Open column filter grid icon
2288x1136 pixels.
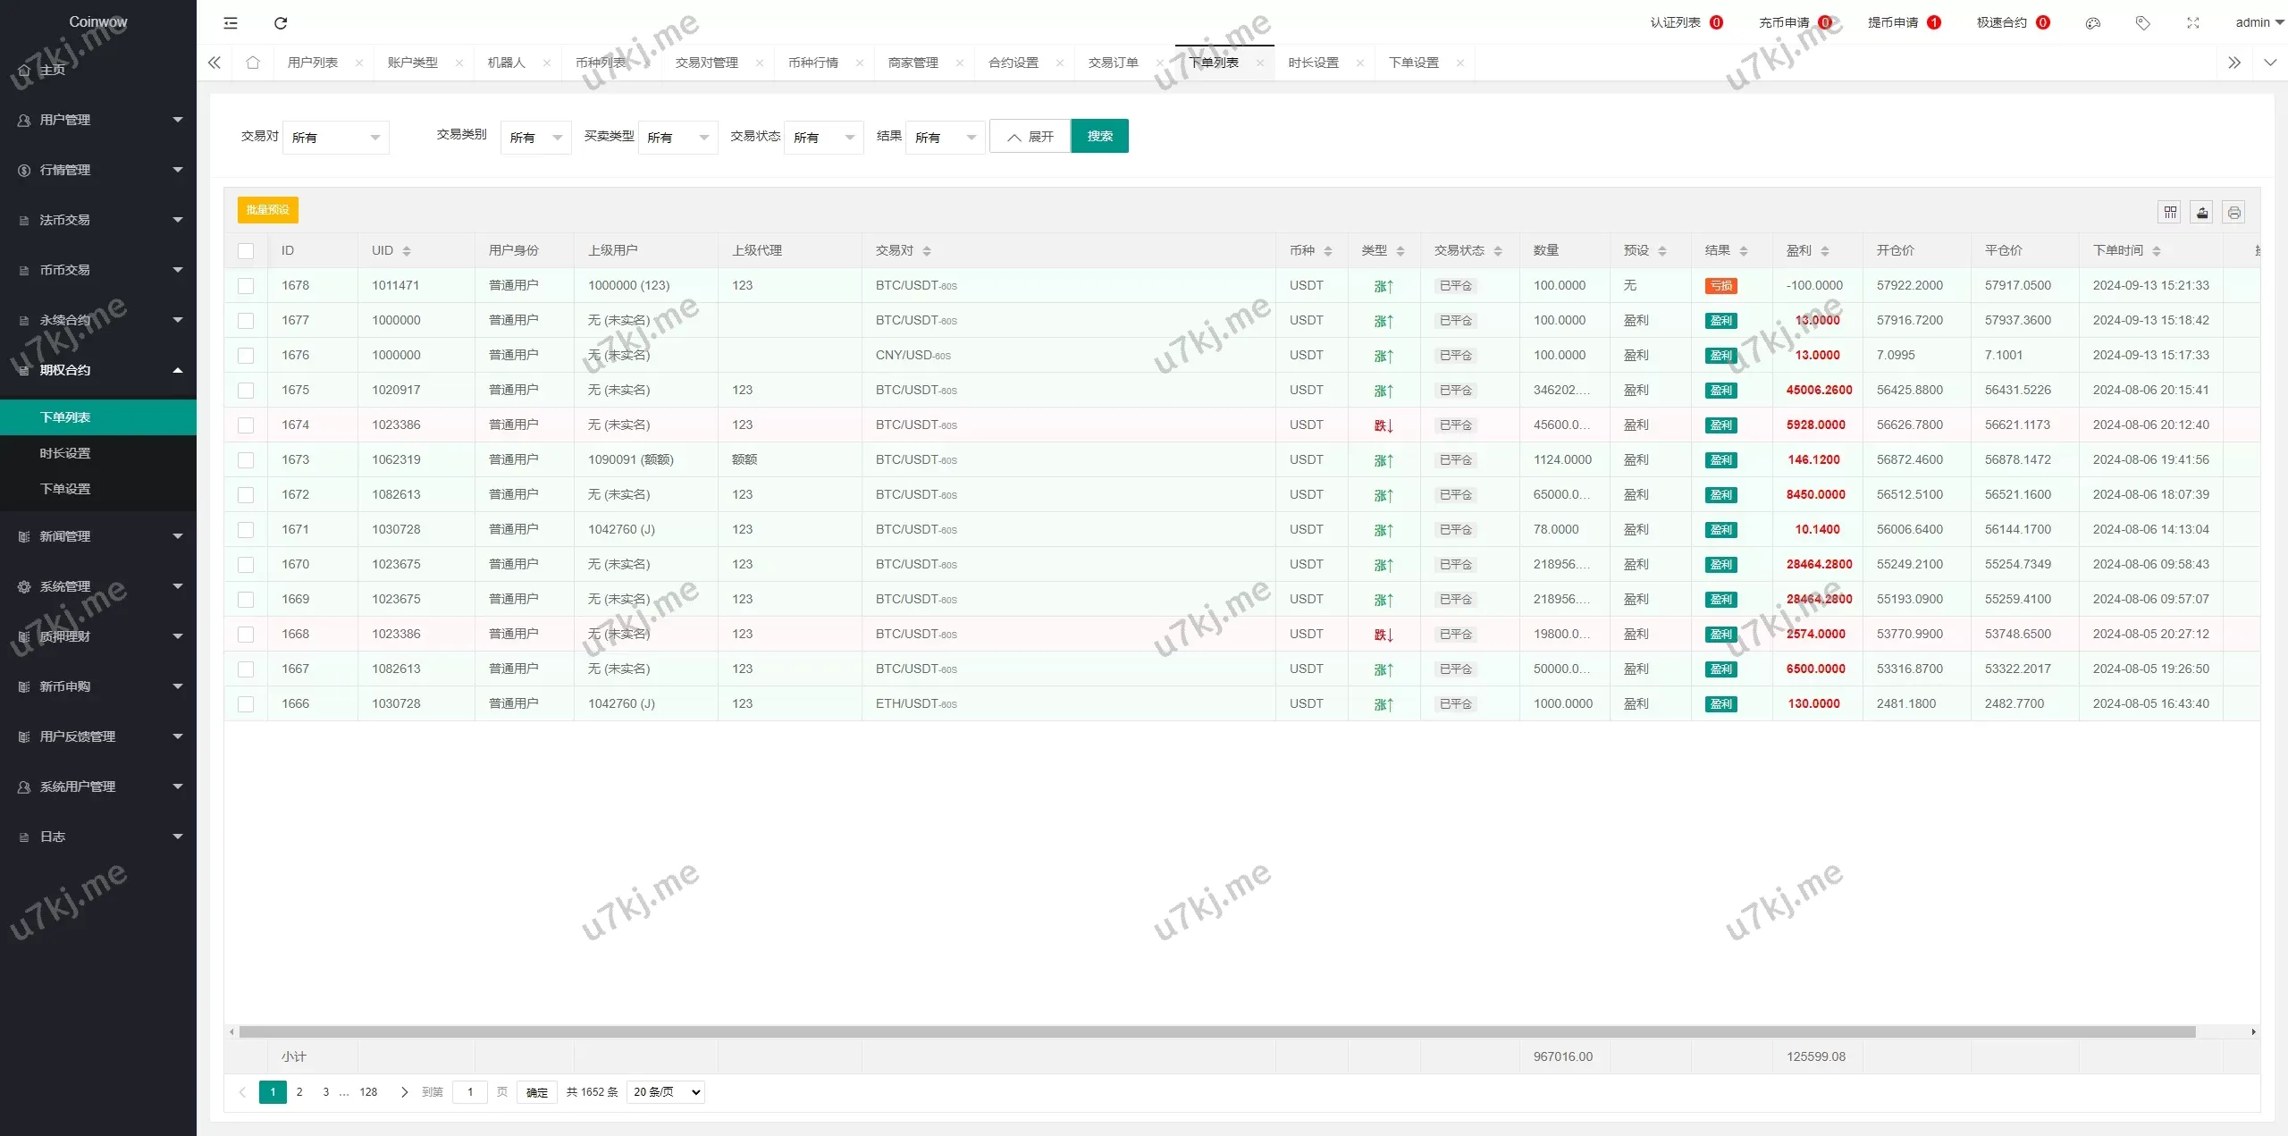tap(2170, 212)
